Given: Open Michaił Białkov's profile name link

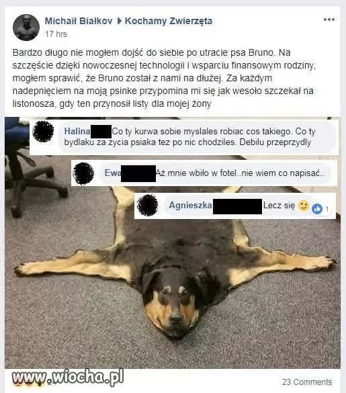Looking at the screenshot, I should coord(79,21).
